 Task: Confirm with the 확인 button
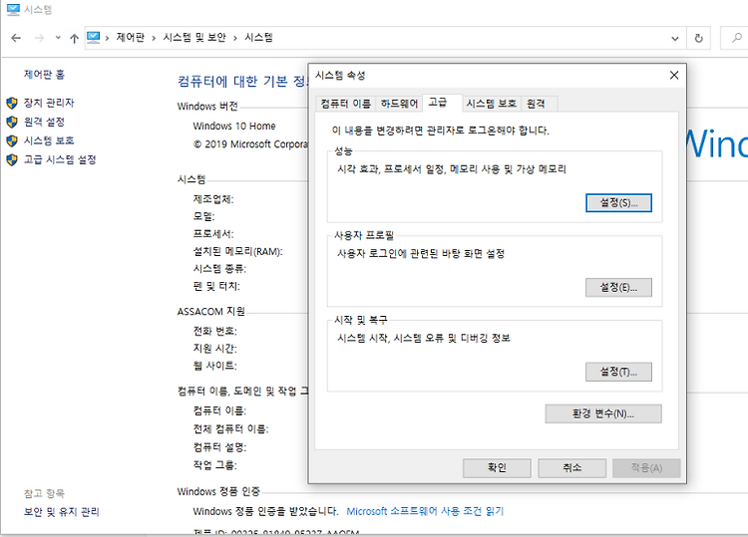coord(497,468)
